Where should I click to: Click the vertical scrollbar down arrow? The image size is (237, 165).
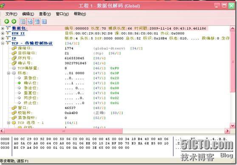tap(232, 126)
